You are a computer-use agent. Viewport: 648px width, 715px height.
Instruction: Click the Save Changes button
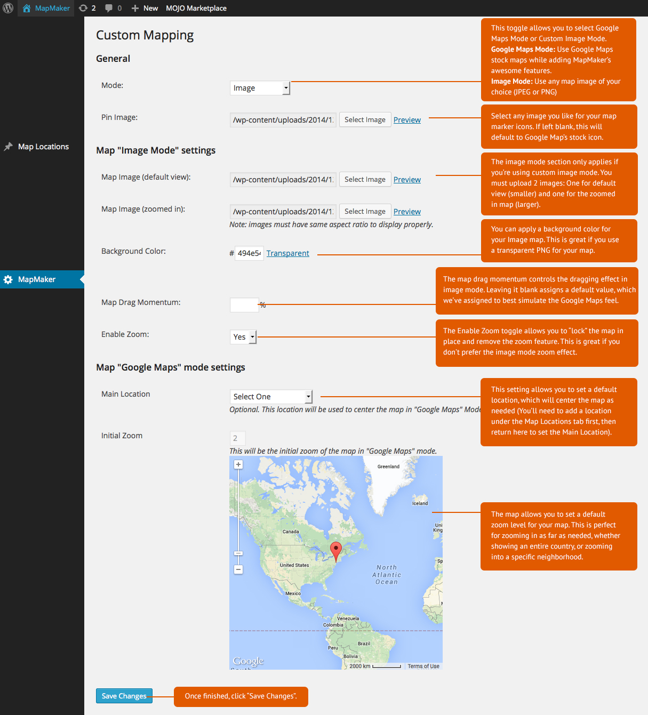[124, 696]
